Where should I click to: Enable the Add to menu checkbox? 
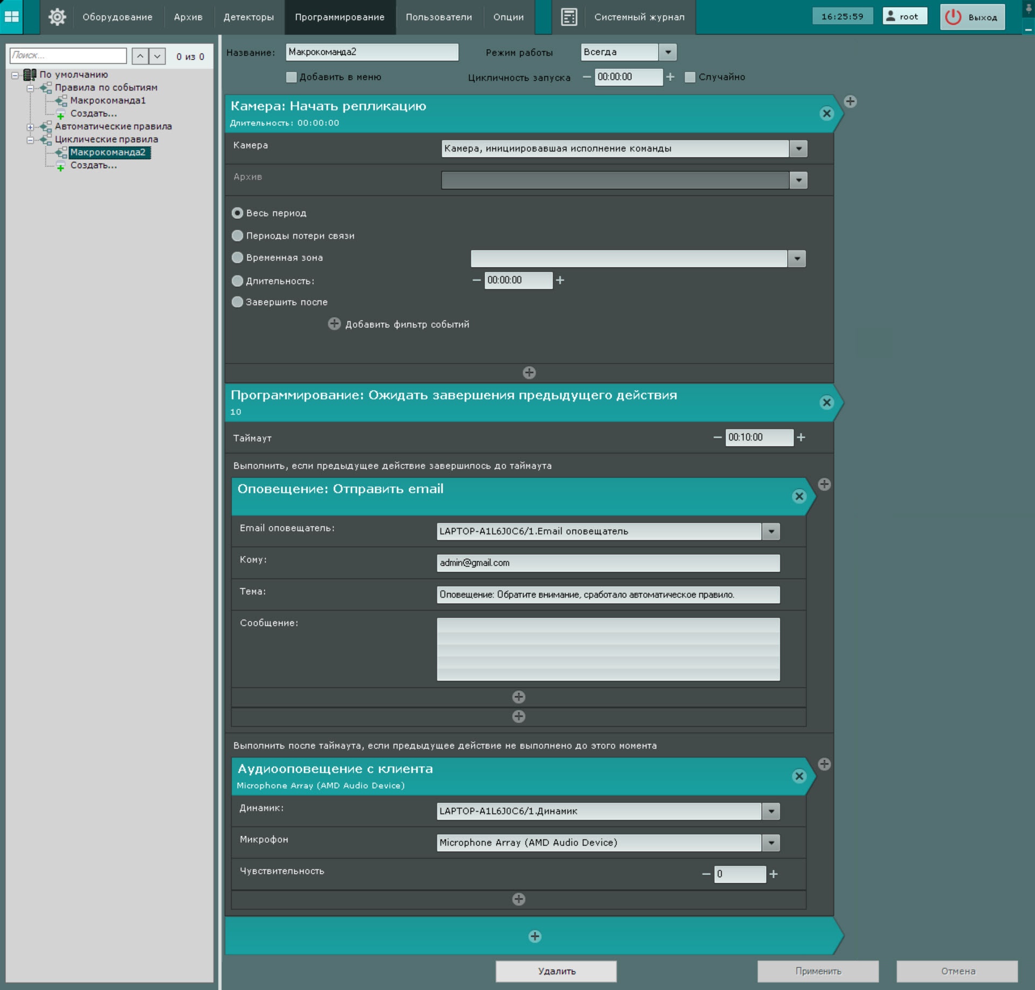(292, 77)
